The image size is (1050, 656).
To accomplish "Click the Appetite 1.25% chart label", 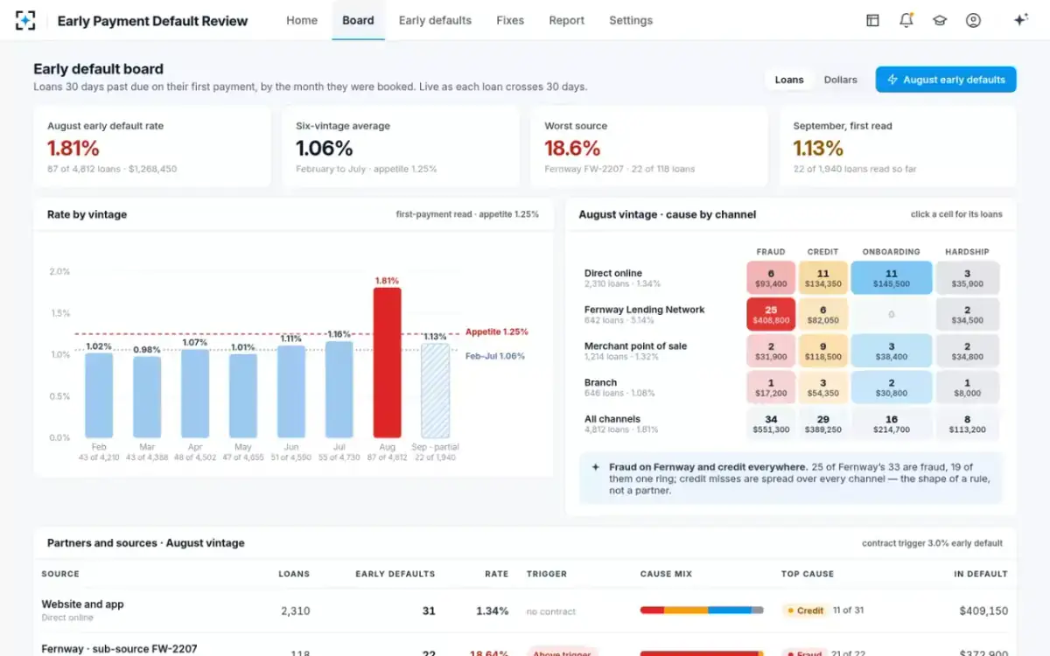I will (x=497, y=331).
